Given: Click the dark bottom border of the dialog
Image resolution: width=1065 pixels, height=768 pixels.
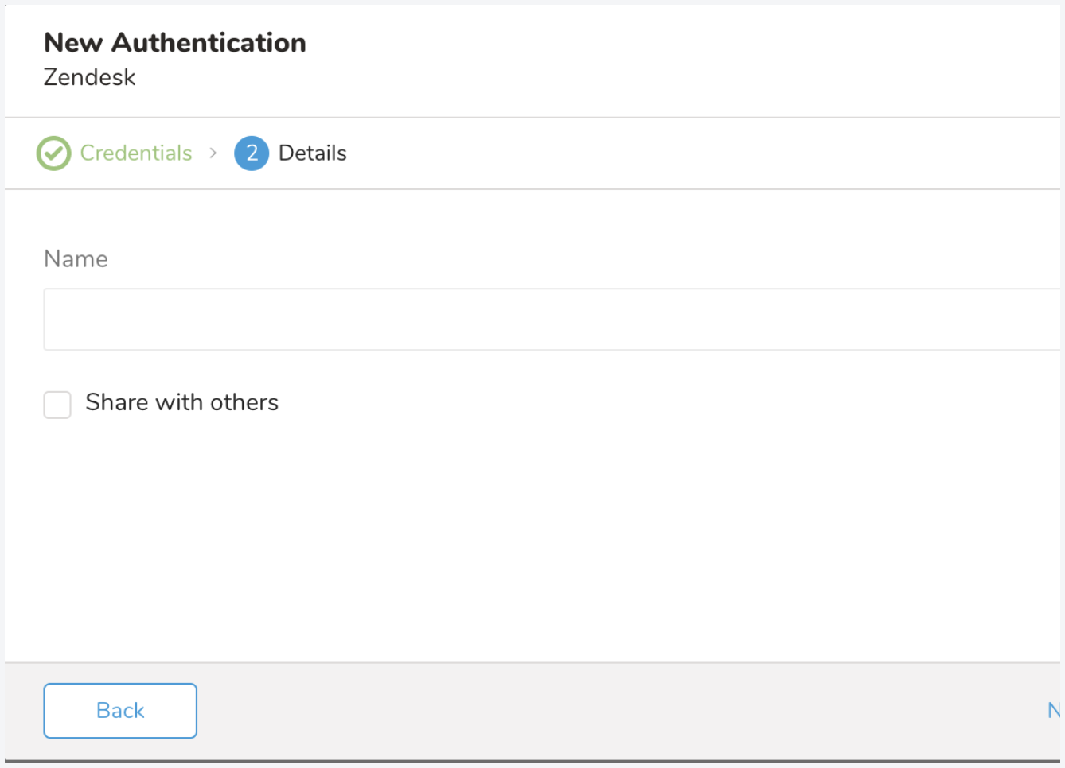Looking at the screenshot, I should coord(532,762).
